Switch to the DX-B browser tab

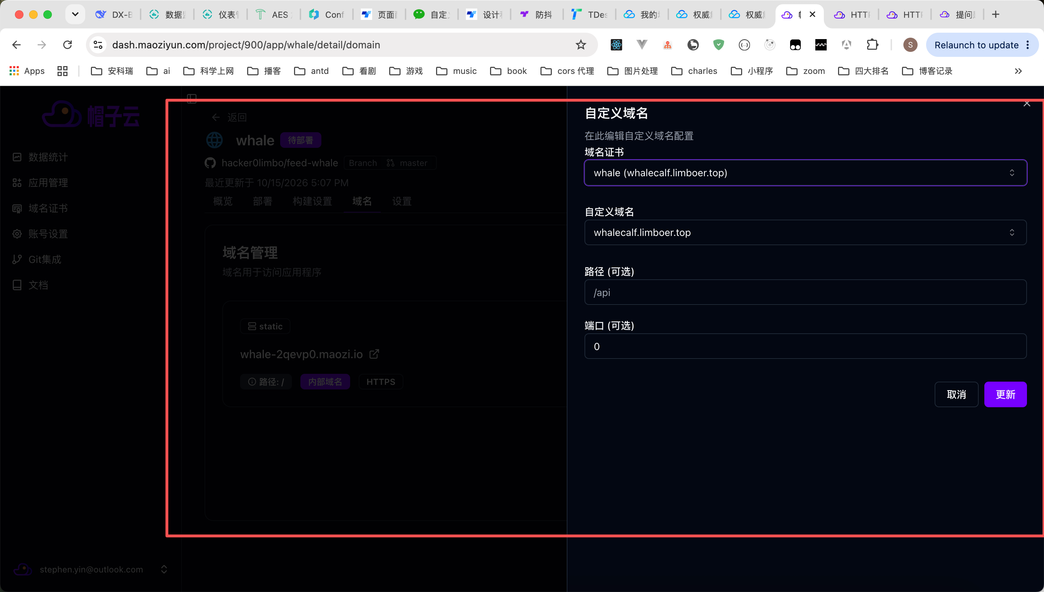pyautogui.click(x=114, y=15)
